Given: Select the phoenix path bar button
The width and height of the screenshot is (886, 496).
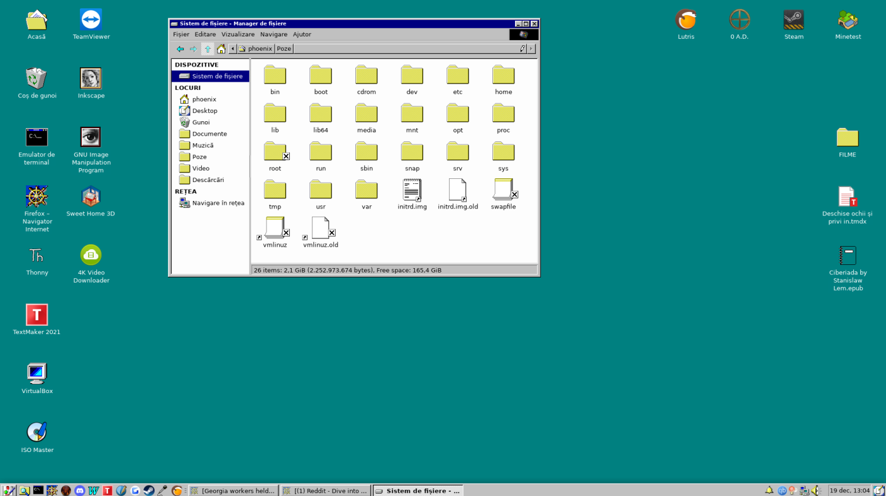Looking at the screenshot, I should 255,48.
